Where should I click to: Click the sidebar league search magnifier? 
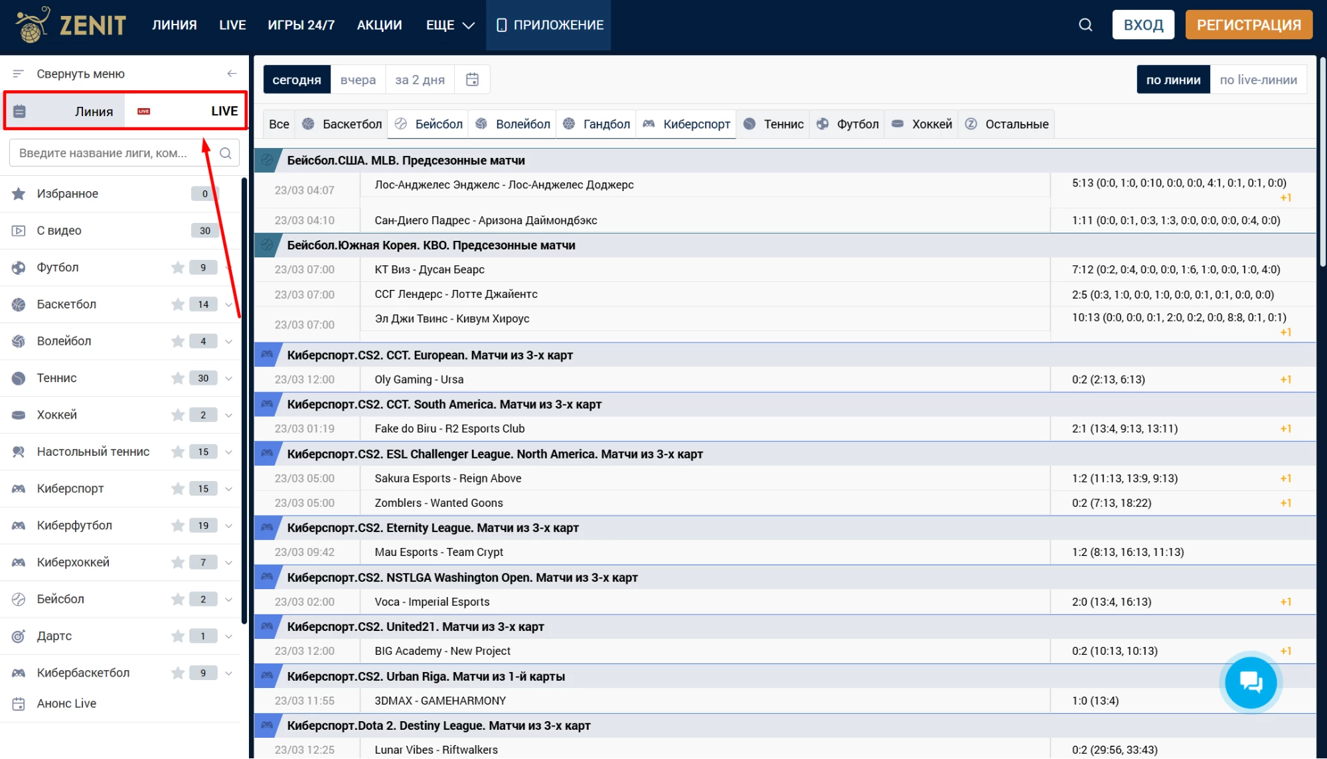pos(226,153)
